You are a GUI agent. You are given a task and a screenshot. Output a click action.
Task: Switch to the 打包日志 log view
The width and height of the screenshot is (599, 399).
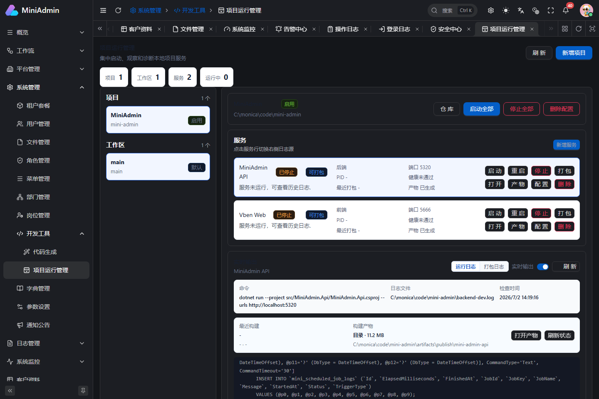click(494, 267)
